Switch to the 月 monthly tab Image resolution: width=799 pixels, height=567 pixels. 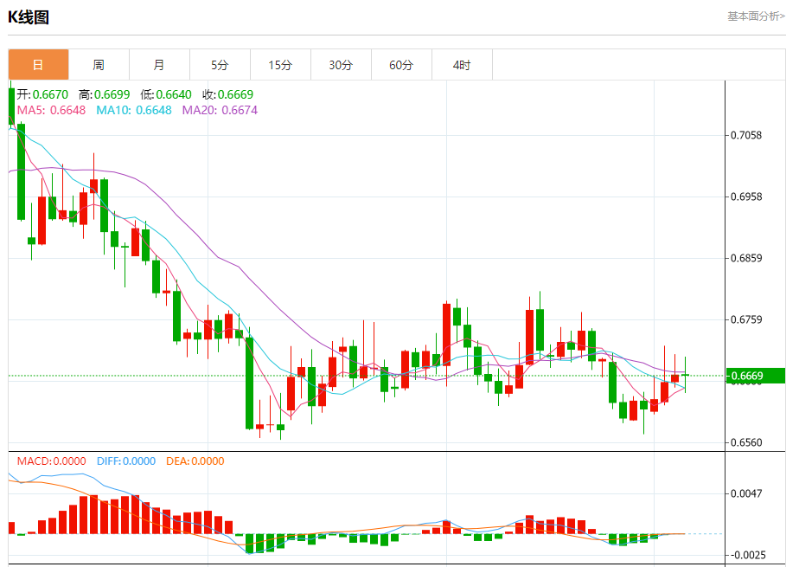pyautogui.click(x=159, y=65)
